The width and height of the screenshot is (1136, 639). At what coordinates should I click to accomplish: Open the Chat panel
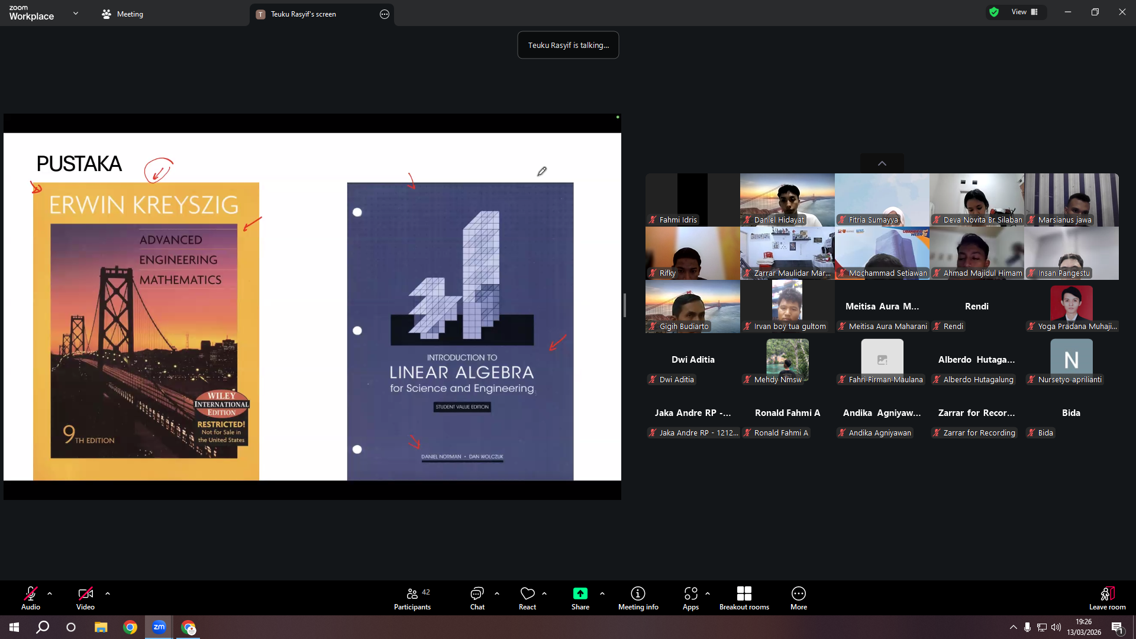477,598
